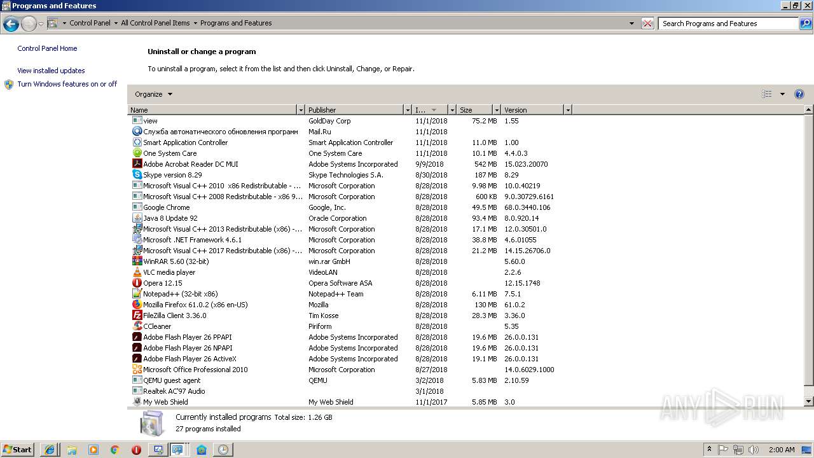814x458 pixels.
Task: Open Windows Explorer folder in taskbar
Action: 72,450
